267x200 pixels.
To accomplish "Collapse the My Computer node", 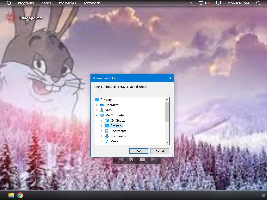I will pyautogui.click(x=96, y=115).
